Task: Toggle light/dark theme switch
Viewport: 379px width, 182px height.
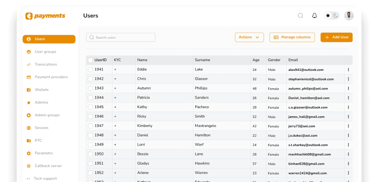Action: click(331, 16)
